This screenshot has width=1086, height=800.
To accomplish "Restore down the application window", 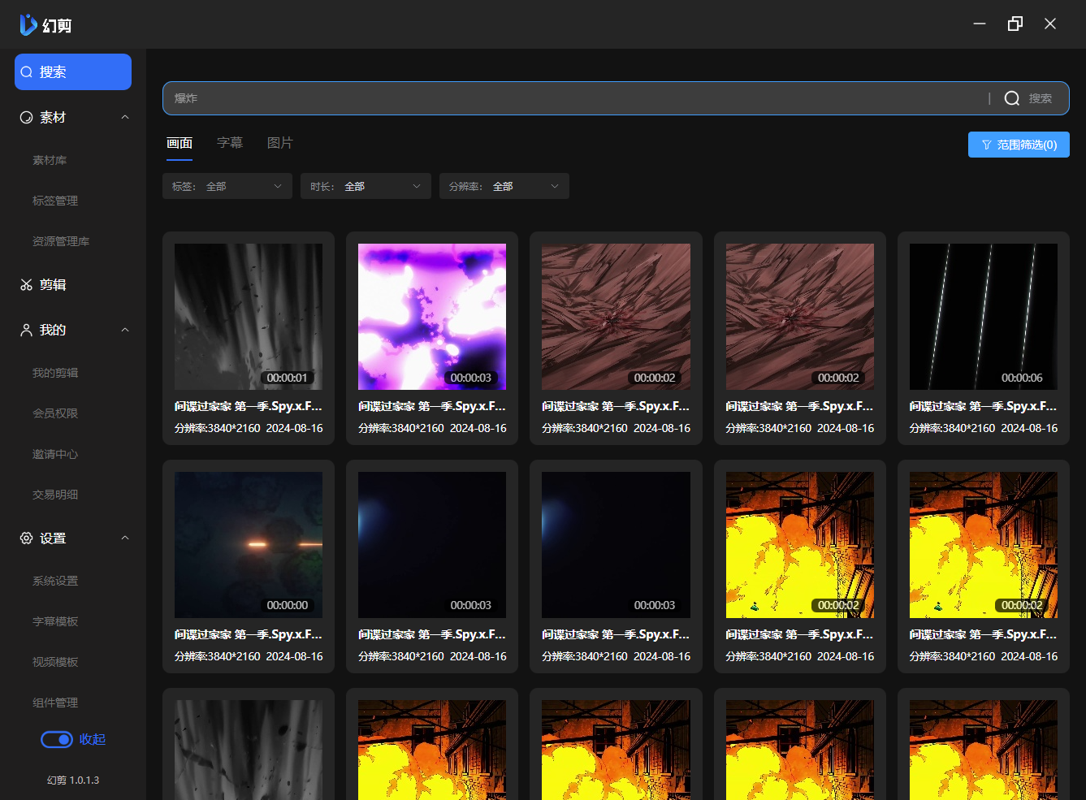I will point(1015,24).
